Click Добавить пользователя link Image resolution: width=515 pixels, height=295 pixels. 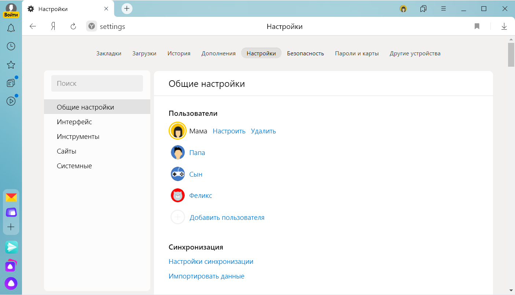point(227,217)
